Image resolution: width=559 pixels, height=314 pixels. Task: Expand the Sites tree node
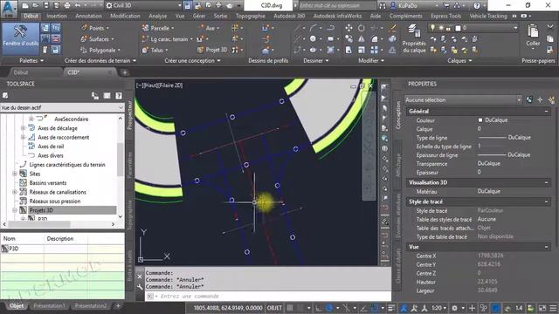pos(15,174)
